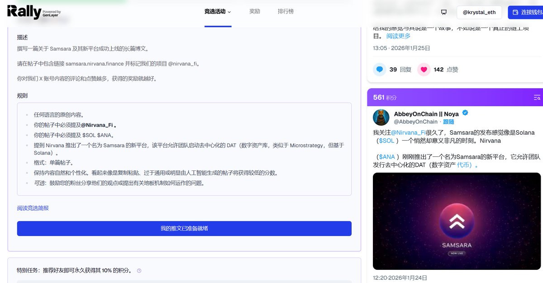Open the 排行榜 tab
543x283 pixels.
(x=286, y=11)
